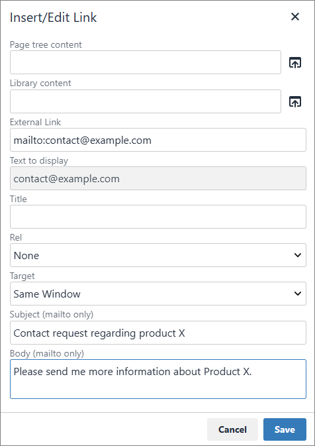Click the Text to display field

click(x=158, y=178)
